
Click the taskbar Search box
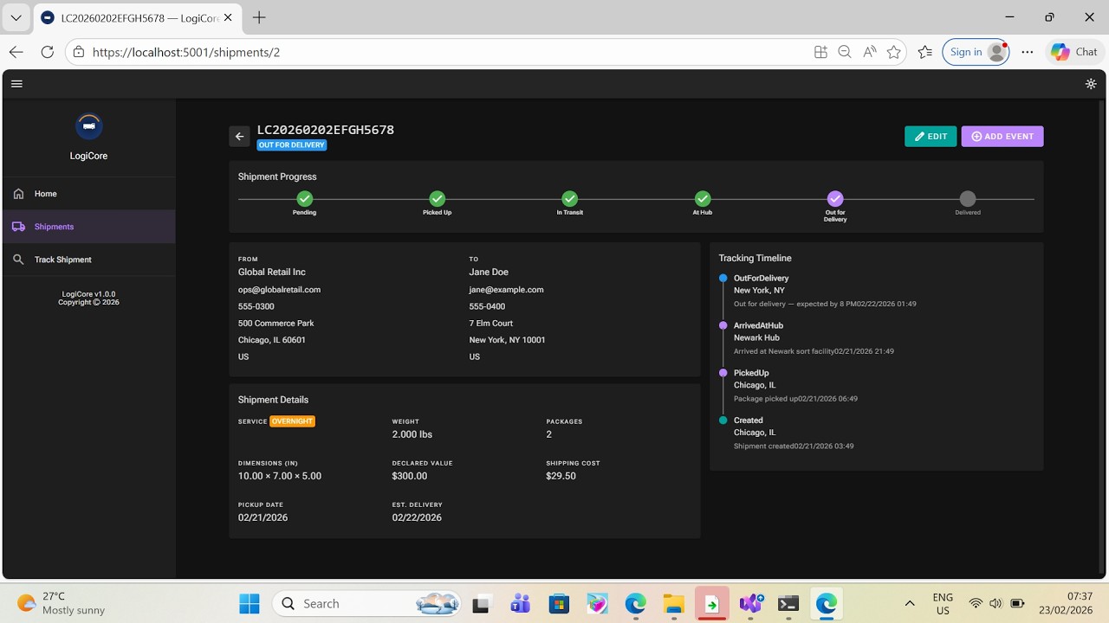[367, 603]
